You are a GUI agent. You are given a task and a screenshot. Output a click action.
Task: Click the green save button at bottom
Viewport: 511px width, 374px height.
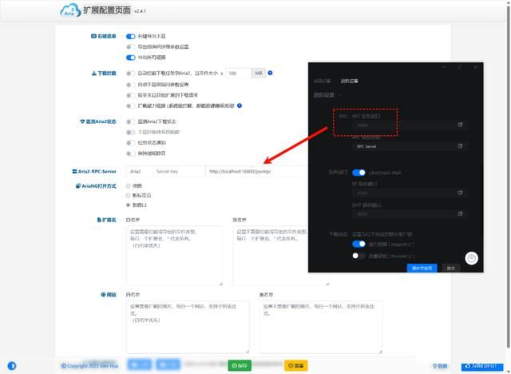pyautogui.click(x=240, y=365)
